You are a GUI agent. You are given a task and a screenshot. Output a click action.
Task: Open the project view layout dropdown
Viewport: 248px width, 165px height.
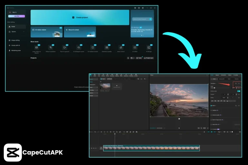point(132,58)
